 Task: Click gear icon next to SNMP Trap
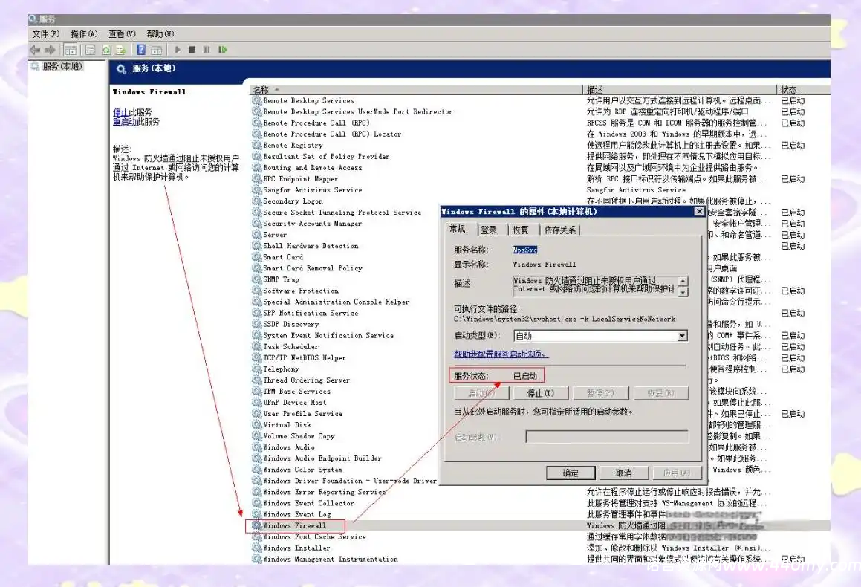[256, 279]
